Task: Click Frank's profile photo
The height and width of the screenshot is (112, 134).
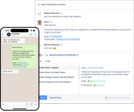Action: pyautogui.click(x=40, y=23)
